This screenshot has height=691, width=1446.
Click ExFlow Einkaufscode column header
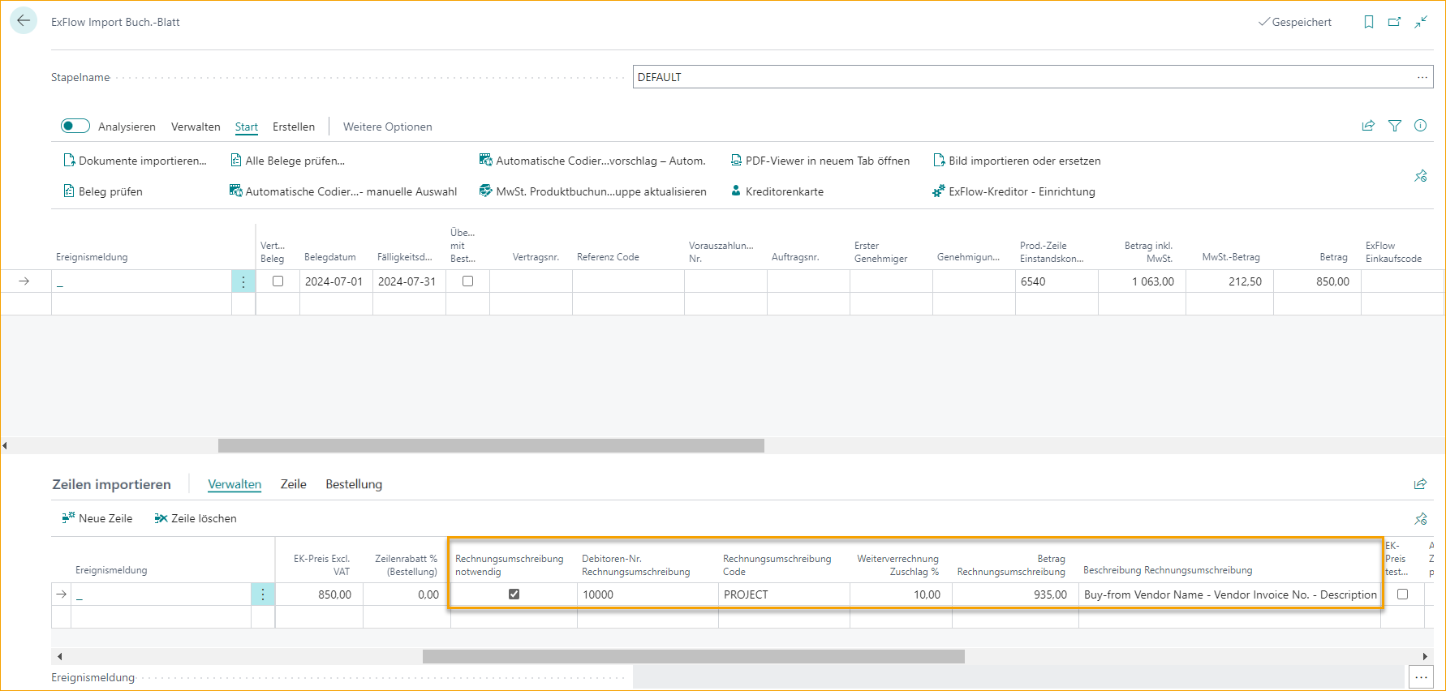1393,252
